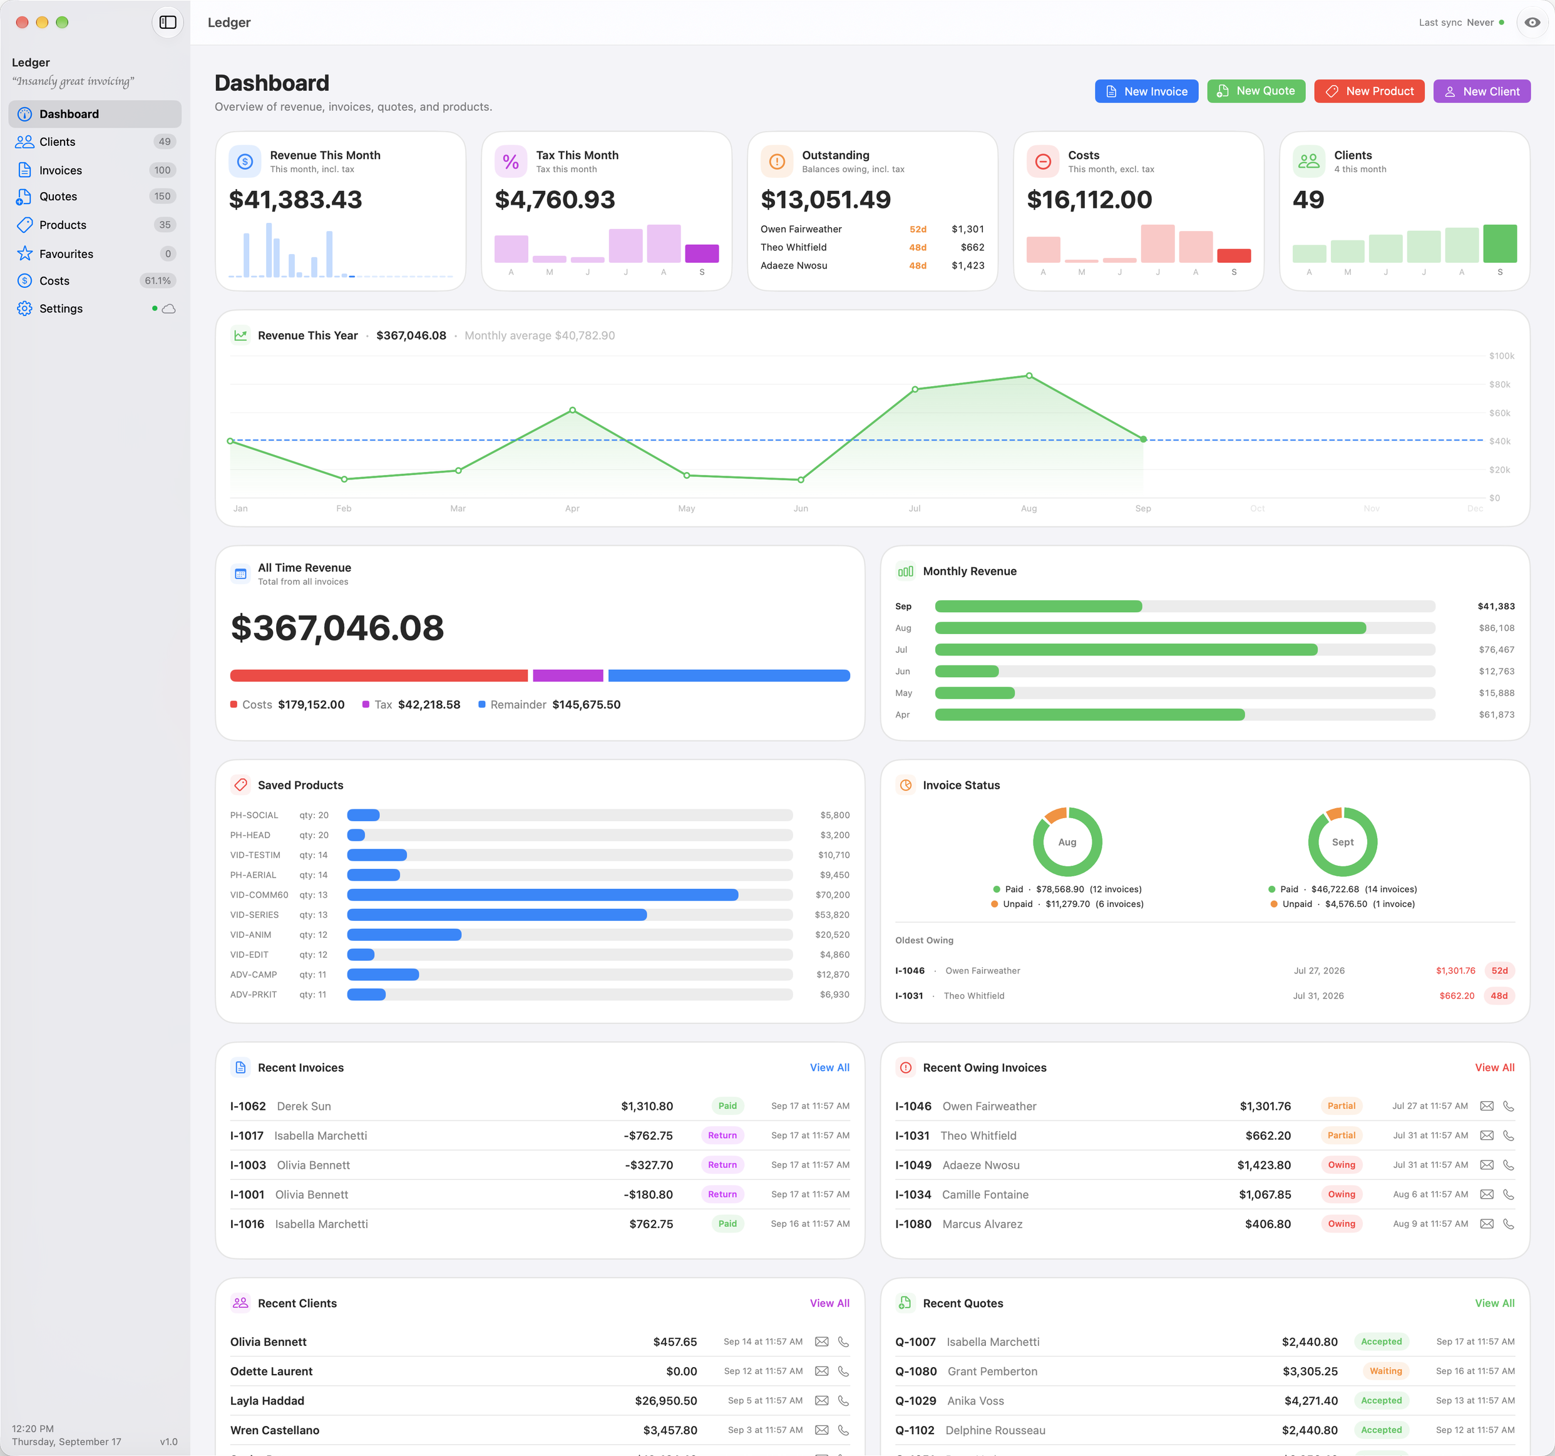Click the Sept invoice status donut
This screenshot has height=1456, width=1555.
click(x=1342, y=842)
